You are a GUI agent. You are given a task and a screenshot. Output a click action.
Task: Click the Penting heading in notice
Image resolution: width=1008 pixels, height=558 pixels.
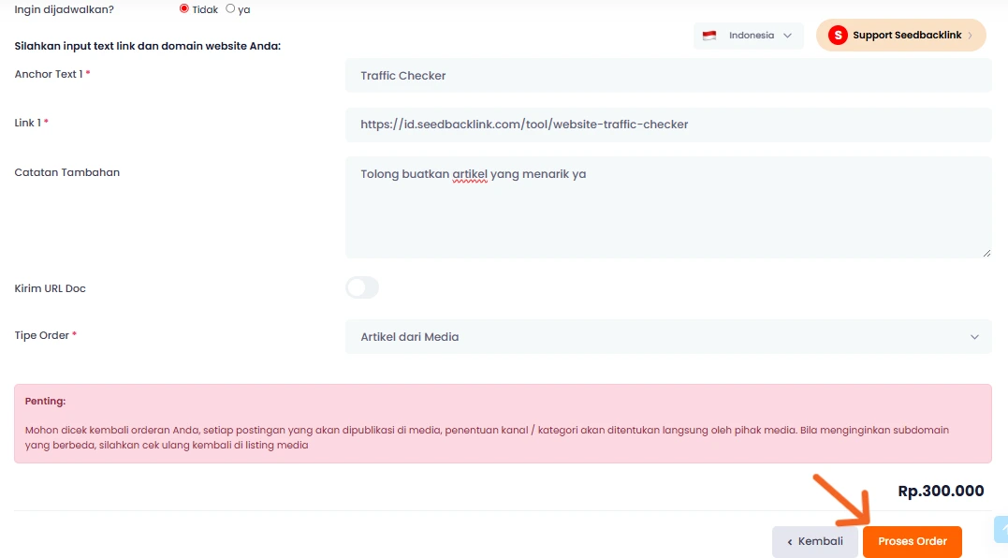[45, 401]
